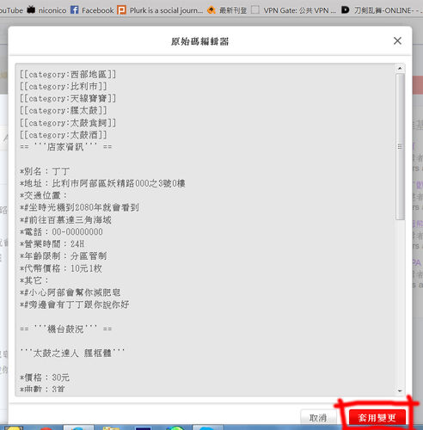The image size is (423, 430).
Task: Click the 價格：30元 line
Action: (x=45, y=378)
